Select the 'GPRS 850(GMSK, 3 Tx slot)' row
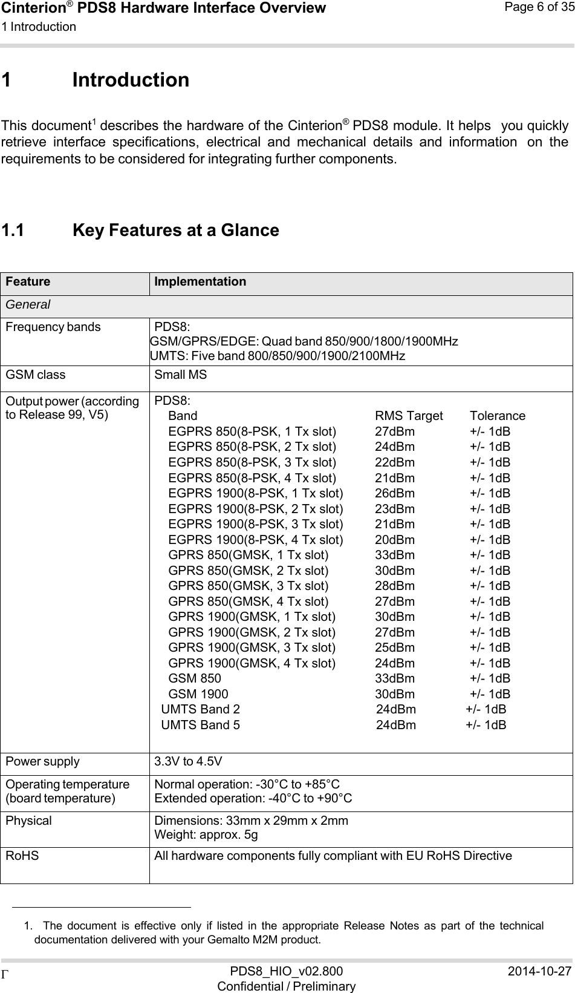575x993 pixels. (339, 586)
